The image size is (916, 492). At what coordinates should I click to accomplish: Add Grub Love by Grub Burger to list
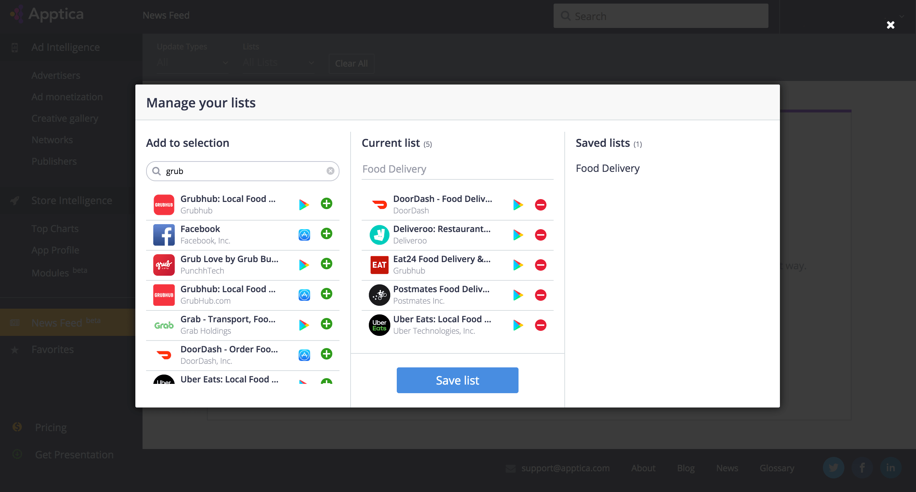click(326, 264)
